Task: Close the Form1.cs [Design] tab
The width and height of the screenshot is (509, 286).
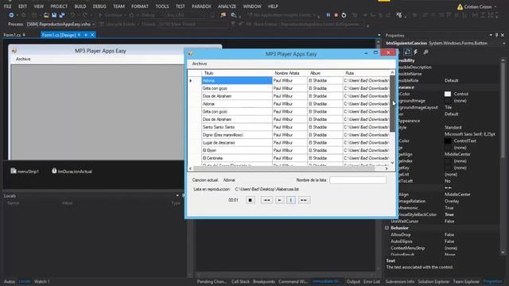Action: (92, 35)
